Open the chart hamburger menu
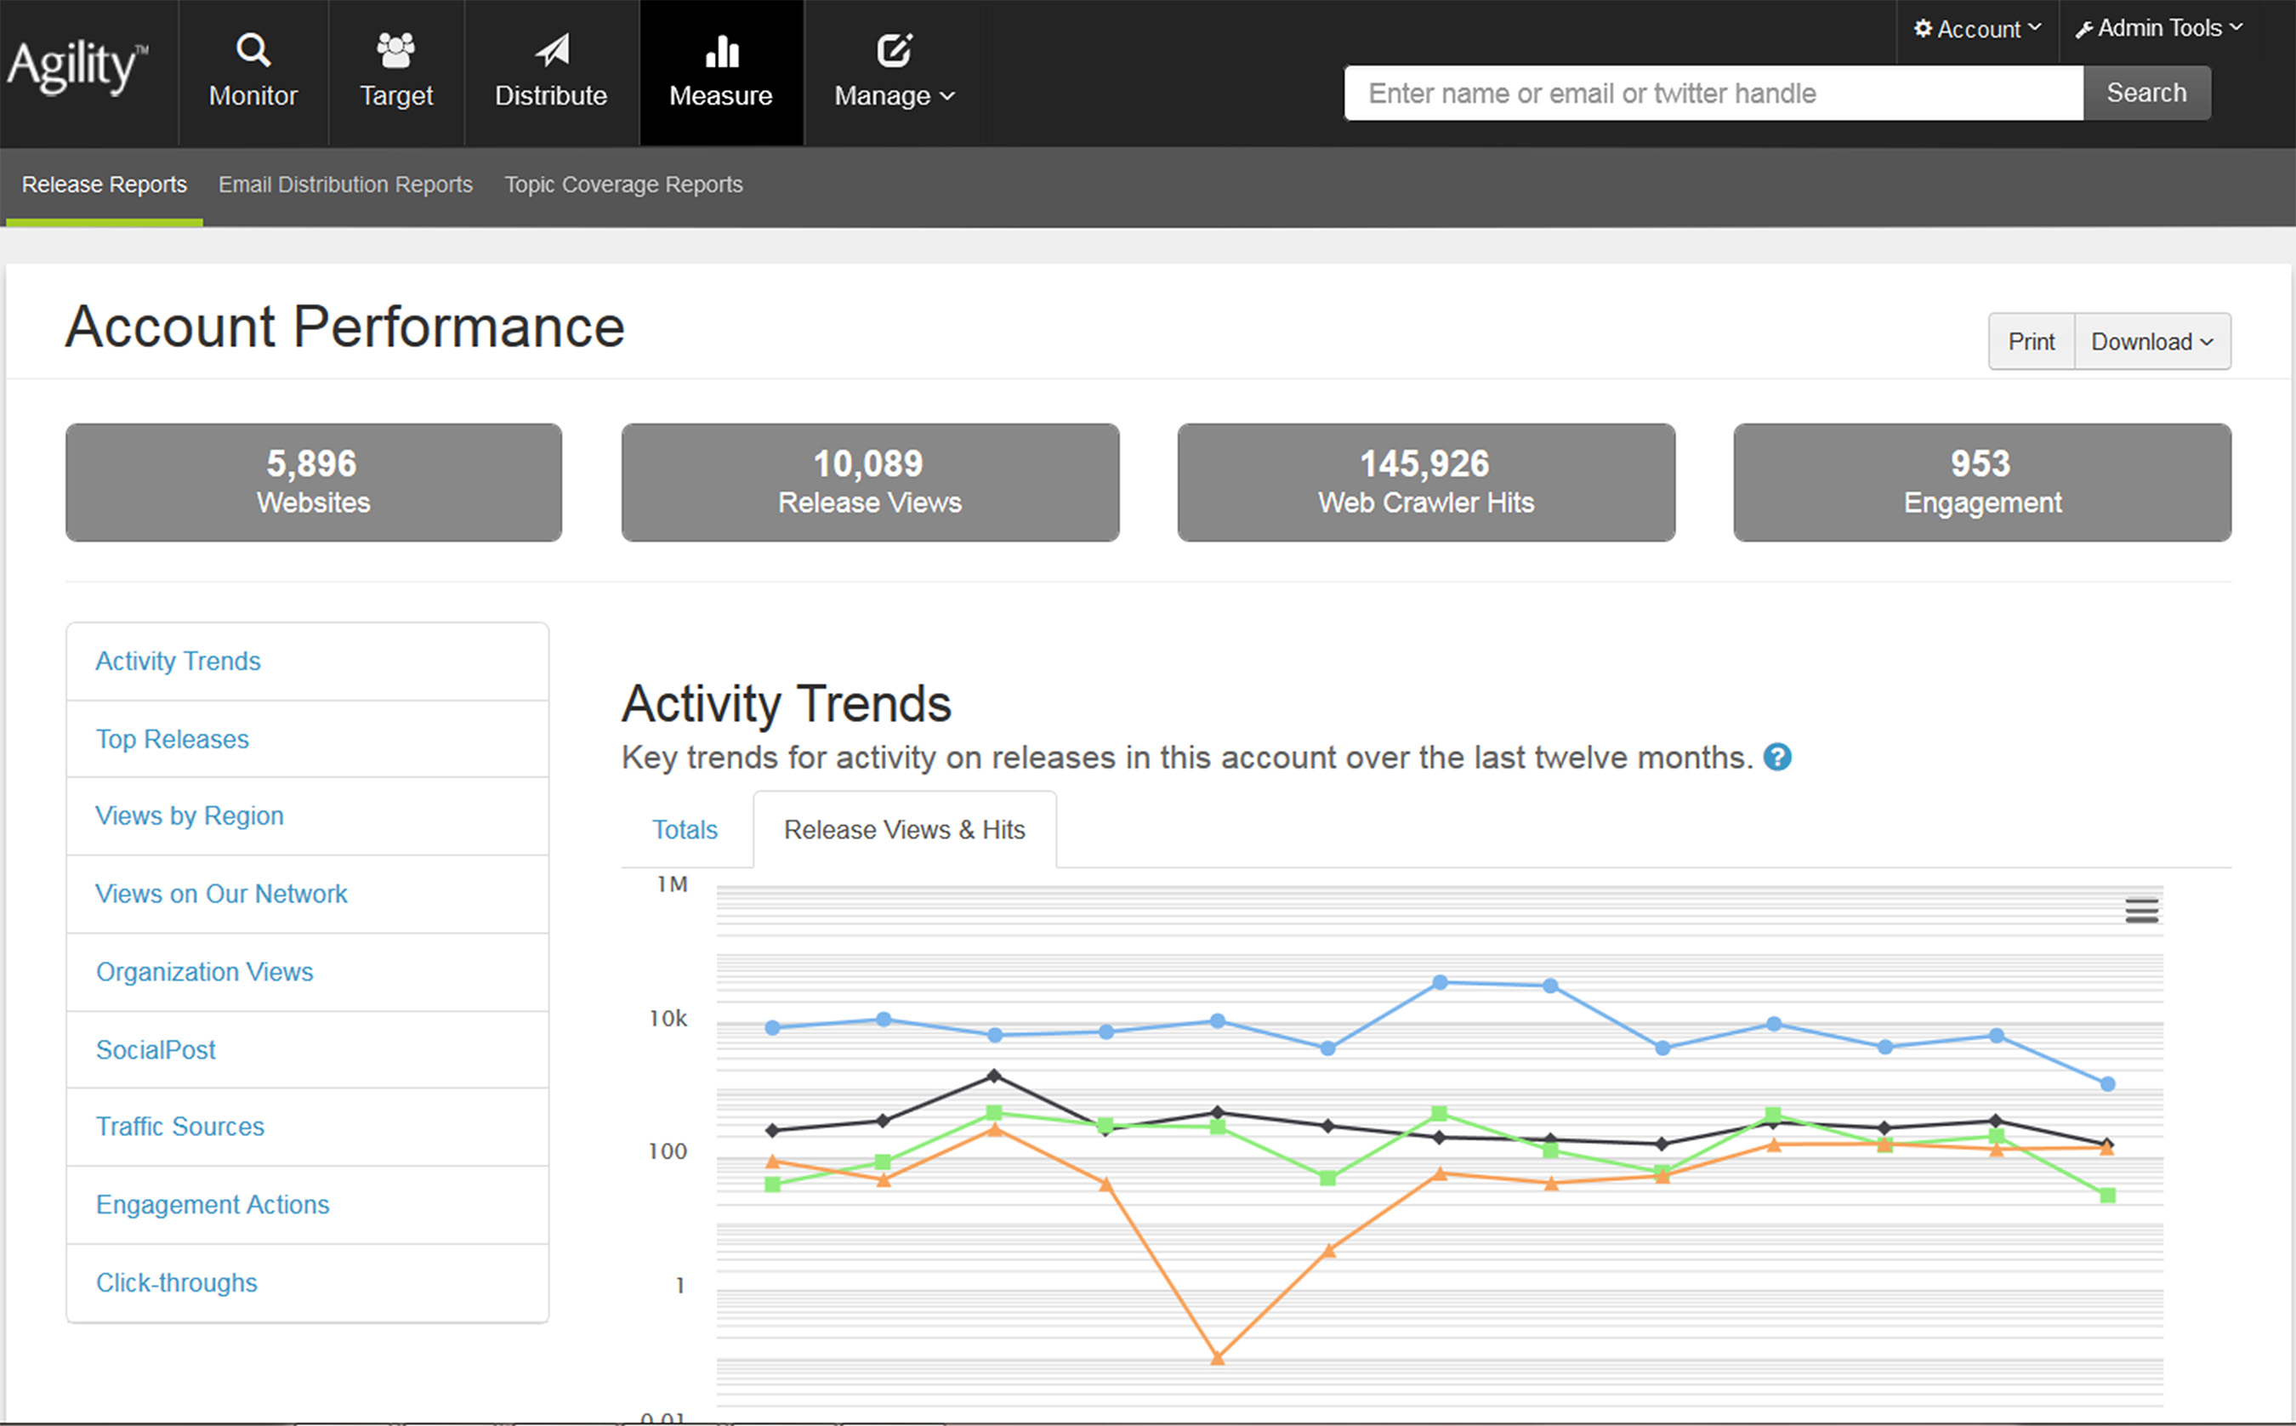The width and height of the screenshot is (2296, 1426). (x=2142, y=909)
